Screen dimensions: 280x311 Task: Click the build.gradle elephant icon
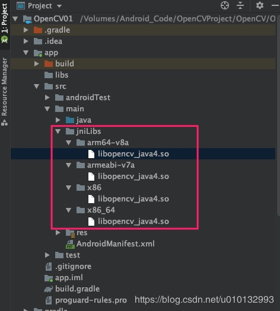49,289
